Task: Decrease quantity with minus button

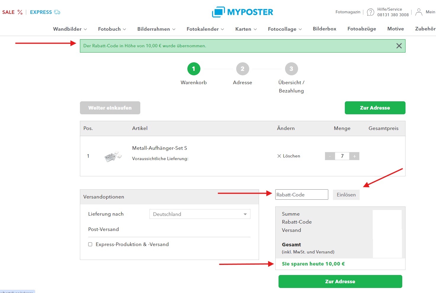Action: [330, 156]
